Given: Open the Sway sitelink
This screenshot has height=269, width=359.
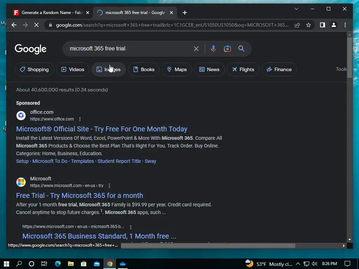Looking at the screenshot, I should pos(150,161).
